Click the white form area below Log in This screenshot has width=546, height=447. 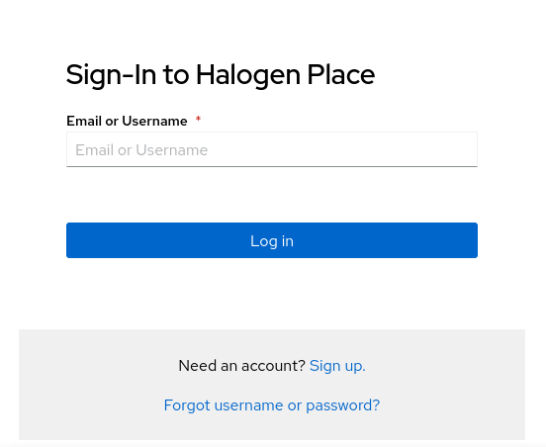click(x=272, y=293)
